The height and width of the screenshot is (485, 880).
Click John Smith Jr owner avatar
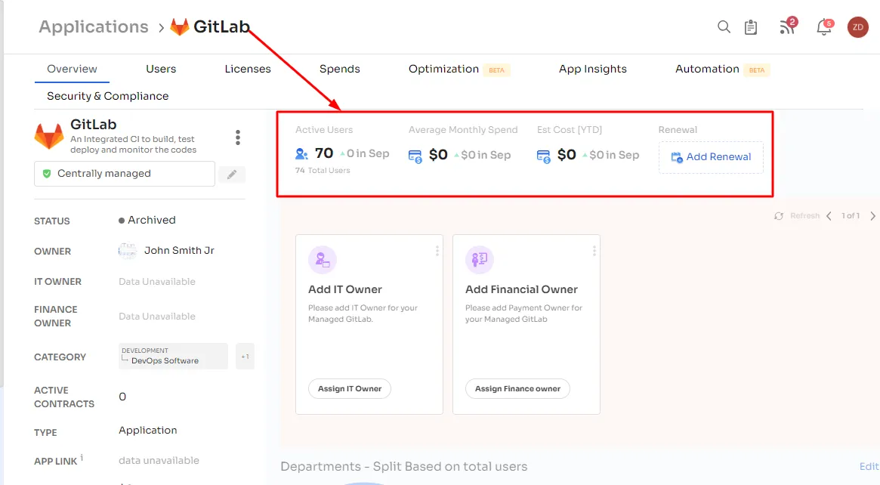[128, 250]
